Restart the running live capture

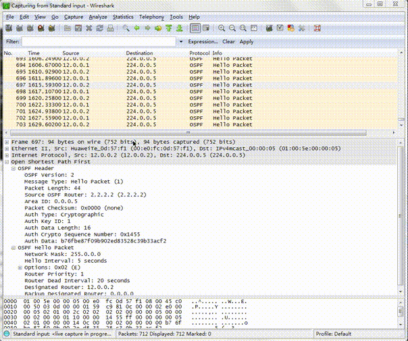(x=51, y=28)
